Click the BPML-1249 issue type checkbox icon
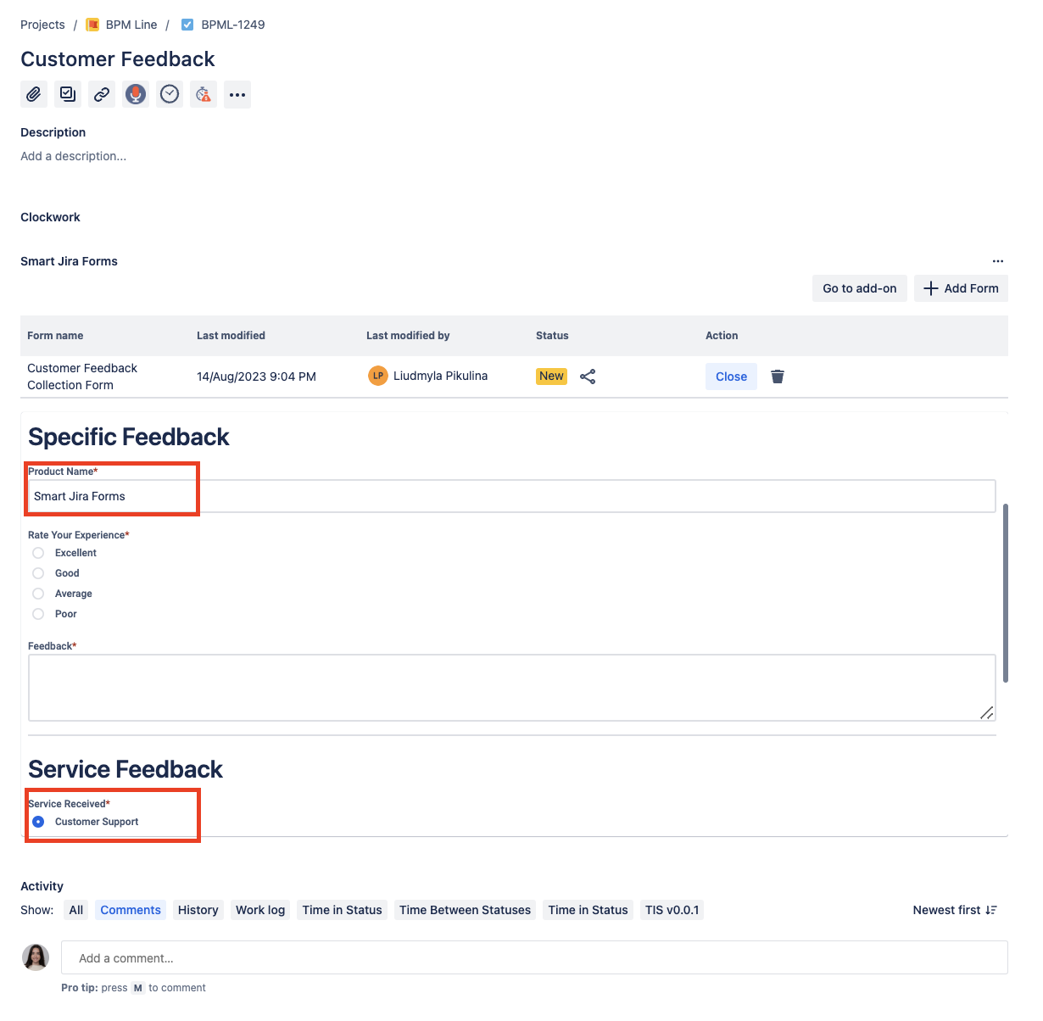The width and height of the screenshot is (1043, 1021). (x=187, y=25)
